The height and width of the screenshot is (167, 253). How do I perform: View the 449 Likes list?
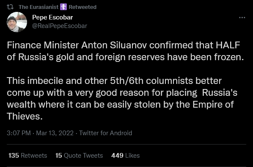tap(125, 156)
